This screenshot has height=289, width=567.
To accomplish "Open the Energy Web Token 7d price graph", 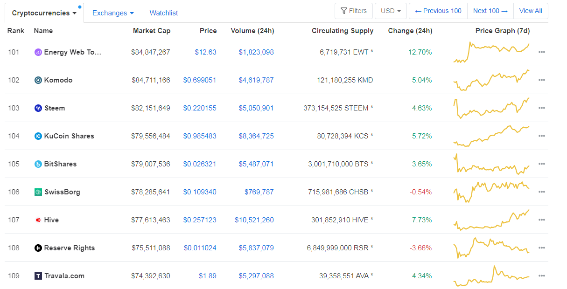I will coord(491,52).
